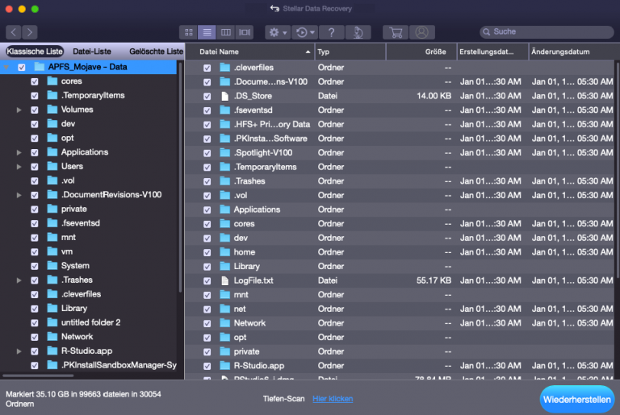The image size is (620, 415).
Task: Expand the Users folder in tree
Action: (19, 167)
